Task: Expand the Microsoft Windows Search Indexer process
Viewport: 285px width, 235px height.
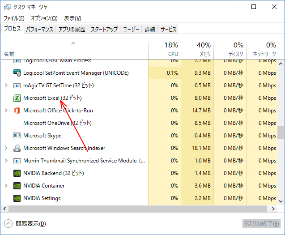Action: coord(6,148)
